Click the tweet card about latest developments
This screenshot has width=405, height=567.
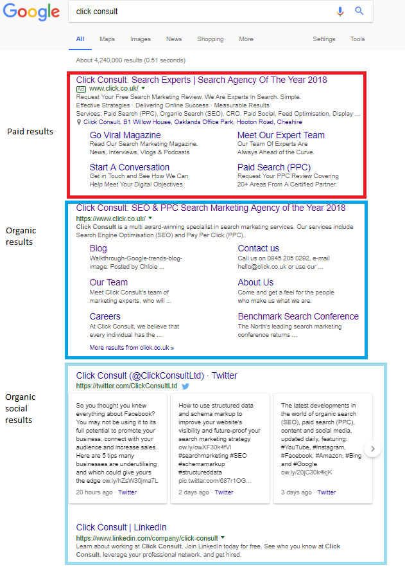(323, 449)
